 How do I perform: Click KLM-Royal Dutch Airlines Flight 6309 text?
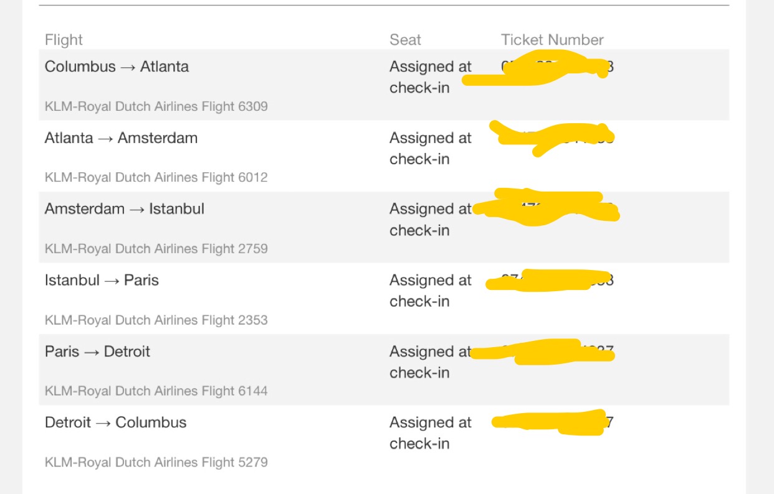tap(156, 106)
